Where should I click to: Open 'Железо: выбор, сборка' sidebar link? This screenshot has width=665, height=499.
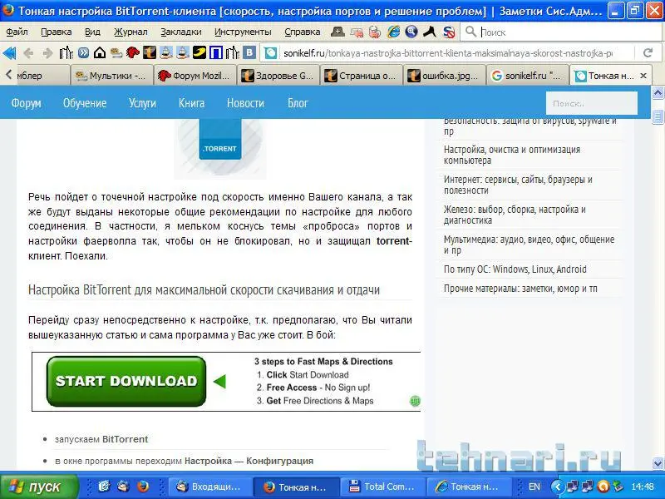(515, 215)
